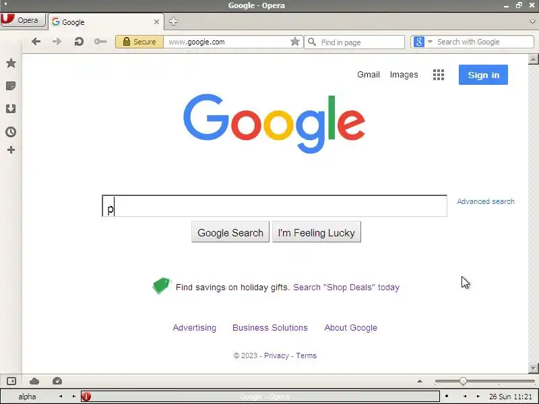539x404 pixels.
Task: Open Opera Link cloud icon
Action: pyautogui.click(x=34, y=381)
